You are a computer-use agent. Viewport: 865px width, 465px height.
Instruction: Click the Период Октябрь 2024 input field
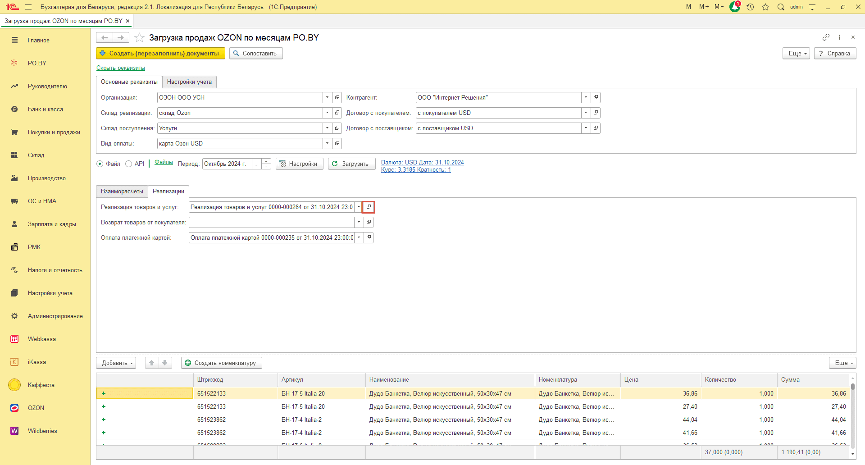(227, 164)
